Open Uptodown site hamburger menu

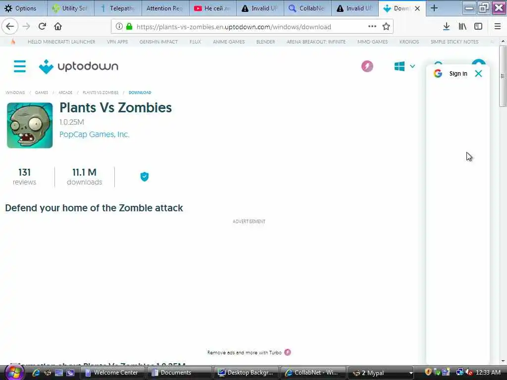tap(20, 66)
